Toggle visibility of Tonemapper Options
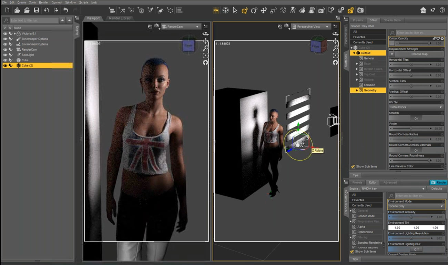The image size is (448, 265). (x=5, y=39)
